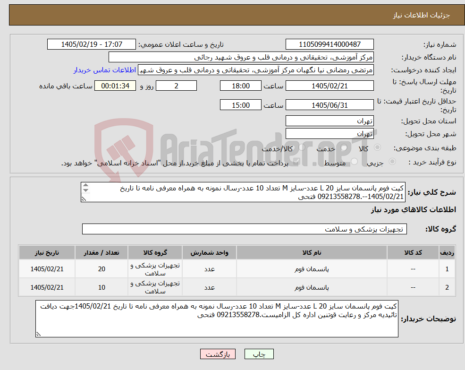Viewport: 465px width, 370px height.
Task: Click the product code -- in row 2
Action: pos(413,287)
